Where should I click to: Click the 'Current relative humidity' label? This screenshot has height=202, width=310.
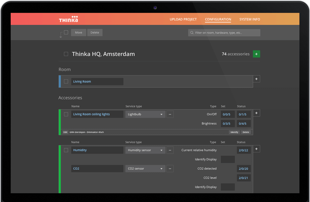(x=199, y=150)
